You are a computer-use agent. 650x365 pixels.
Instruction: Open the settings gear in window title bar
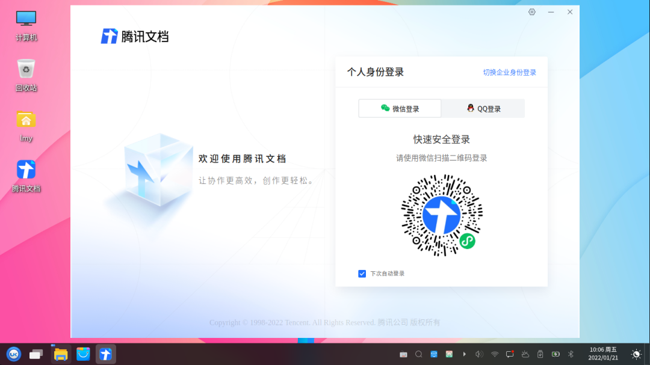click(532, 12)
